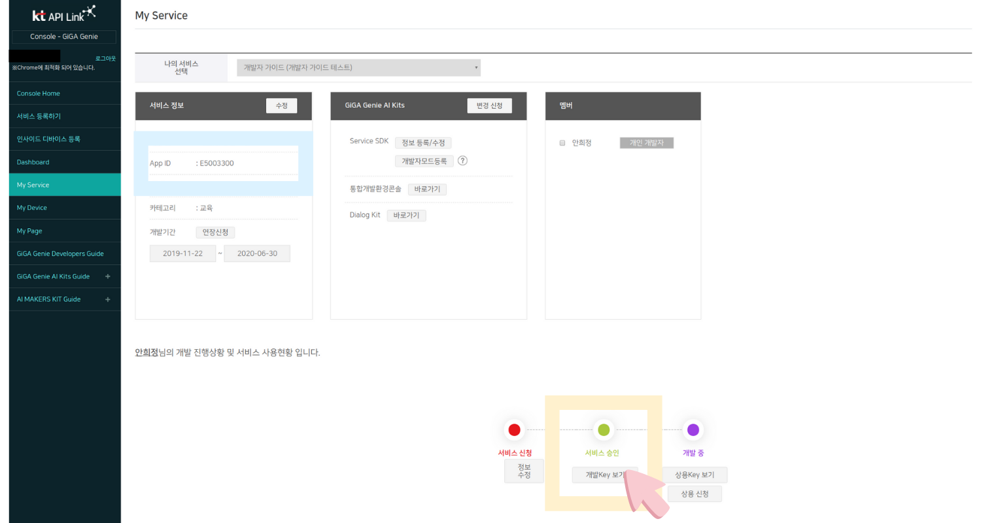Click the green 서비스 승인 status circle

click(604, 430)
